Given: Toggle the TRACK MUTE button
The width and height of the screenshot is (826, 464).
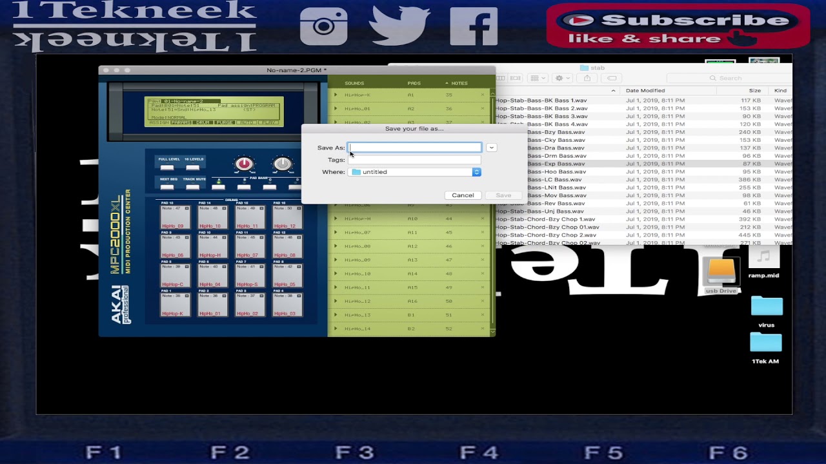Looking at the screenshot, I should [x=192, y=187].
